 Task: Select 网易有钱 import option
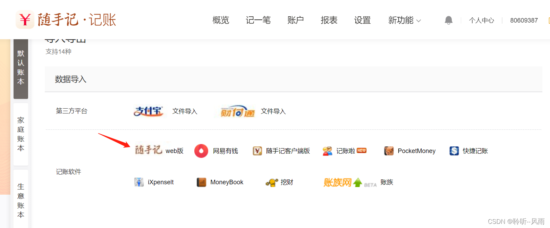[x=226, y=151]
